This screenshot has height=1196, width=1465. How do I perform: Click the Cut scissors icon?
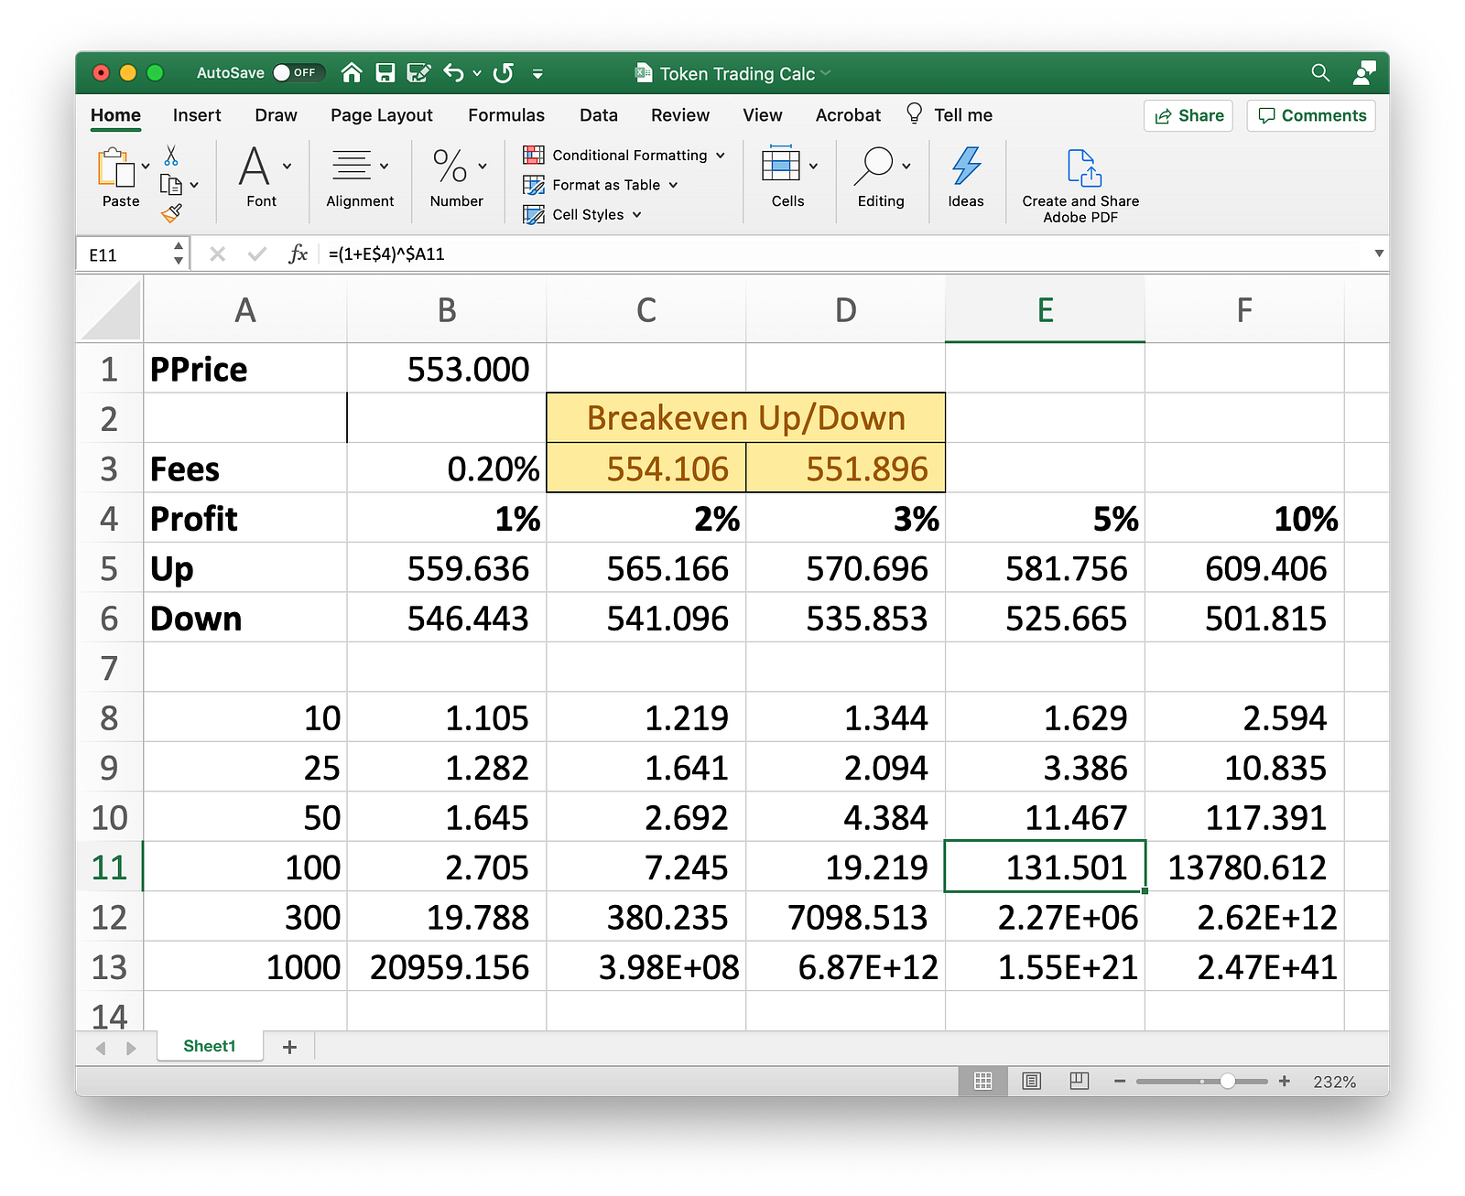[x=171, y=155]
